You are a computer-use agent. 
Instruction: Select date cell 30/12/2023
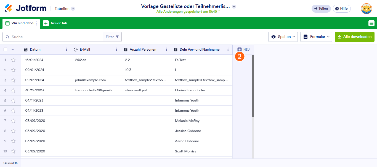pyautogui.click(x=46, y=91)
